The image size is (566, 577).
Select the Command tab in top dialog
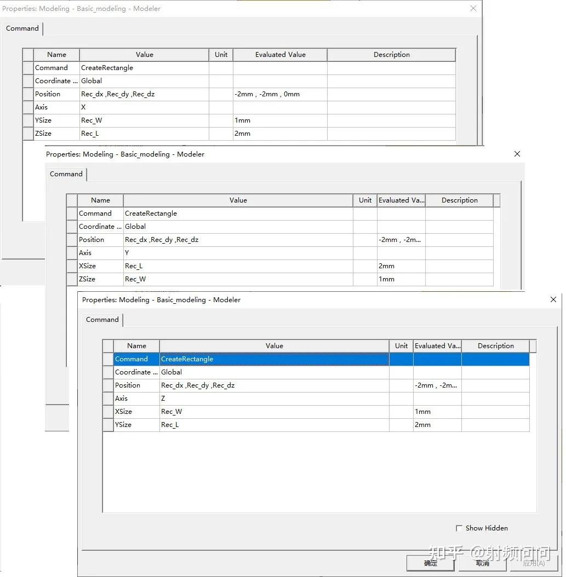click(22, 28)
